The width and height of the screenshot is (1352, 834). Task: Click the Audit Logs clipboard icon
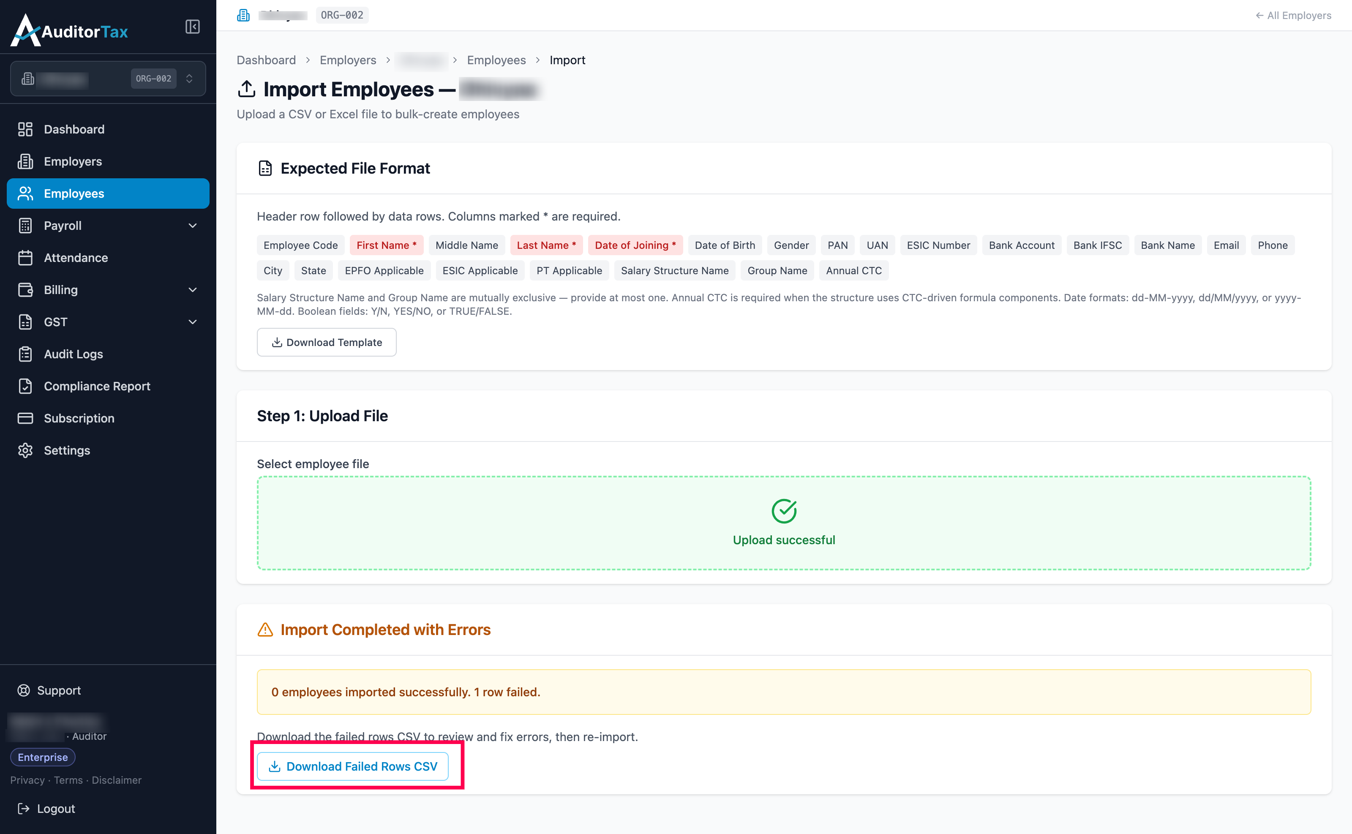click(x=25, y=354)
